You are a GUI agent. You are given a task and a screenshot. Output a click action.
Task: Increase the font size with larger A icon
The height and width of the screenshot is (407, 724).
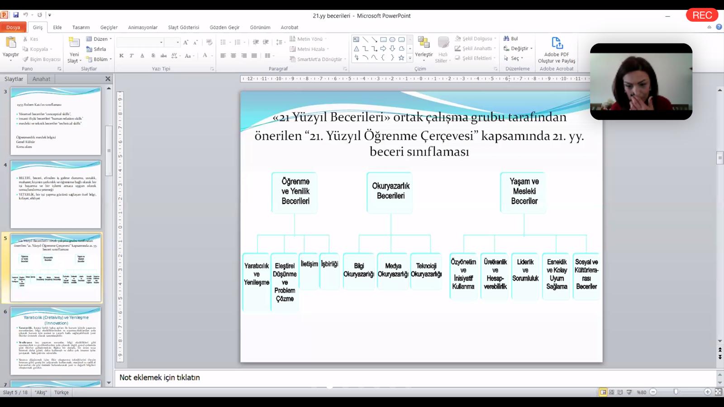[x=186, y=43]
